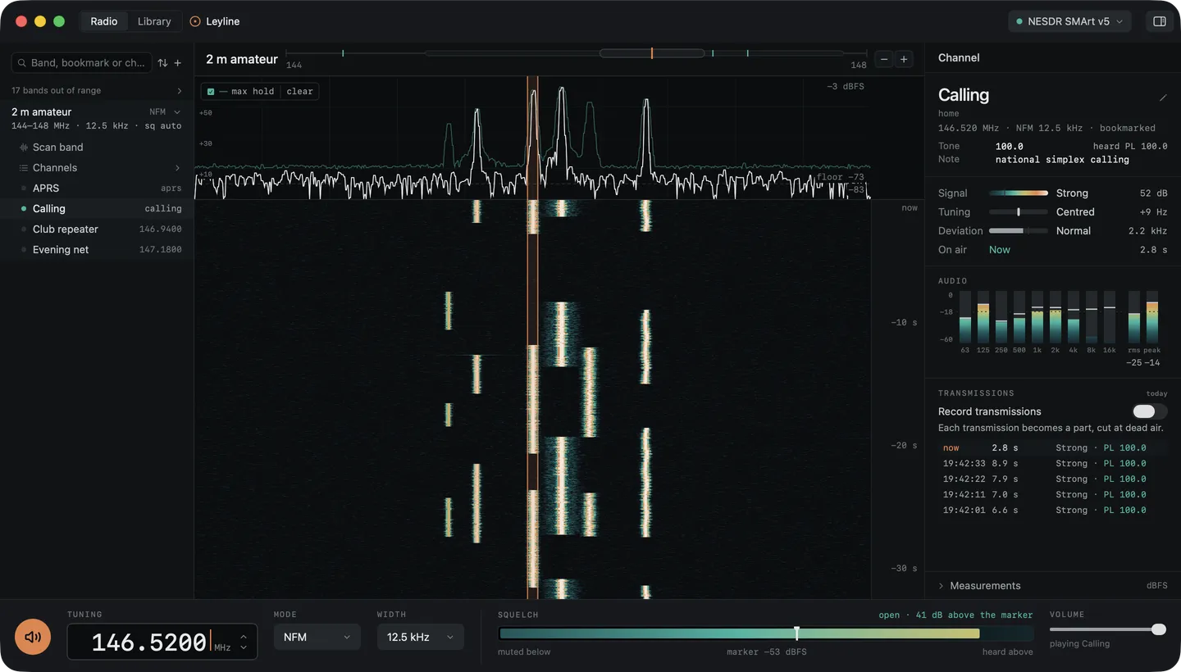Zoom out the band overview with minus
Viewport: 1181px width, 672px height.
tap(883, 59)
